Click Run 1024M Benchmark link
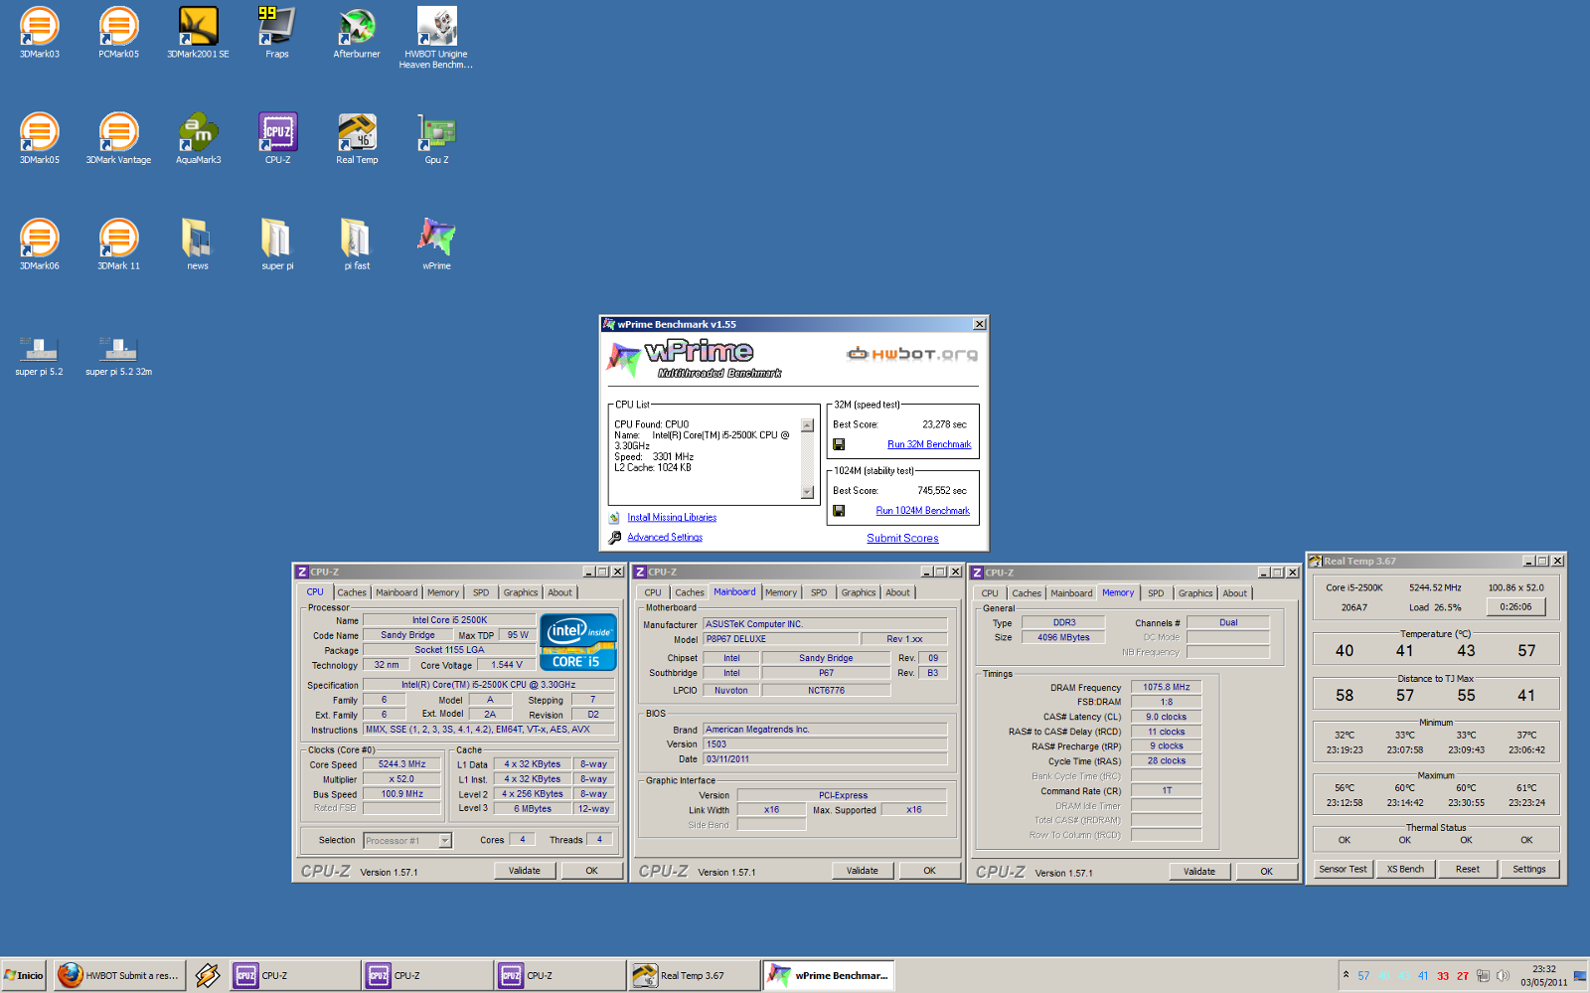1590x993 pixels. pos(922,511)
